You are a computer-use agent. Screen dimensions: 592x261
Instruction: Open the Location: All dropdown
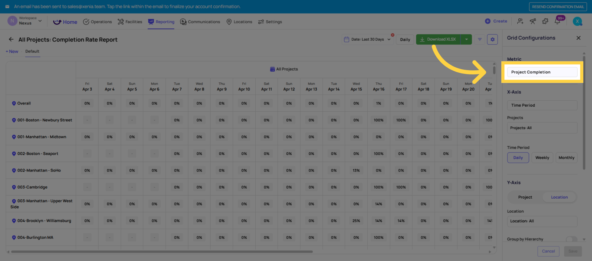[542, 221]
